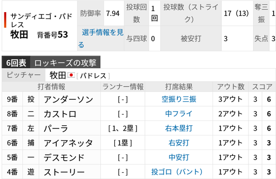Click the Japan flag icon beside 牧田
This screenshot has width=276, height=179.
(x=71, y=75)
